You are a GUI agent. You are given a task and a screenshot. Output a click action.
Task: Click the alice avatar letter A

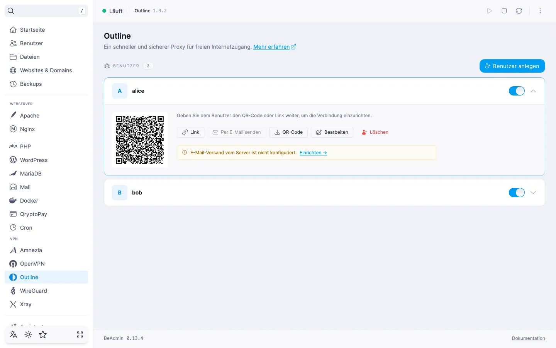pyautogui.click(x=120, y=91)
